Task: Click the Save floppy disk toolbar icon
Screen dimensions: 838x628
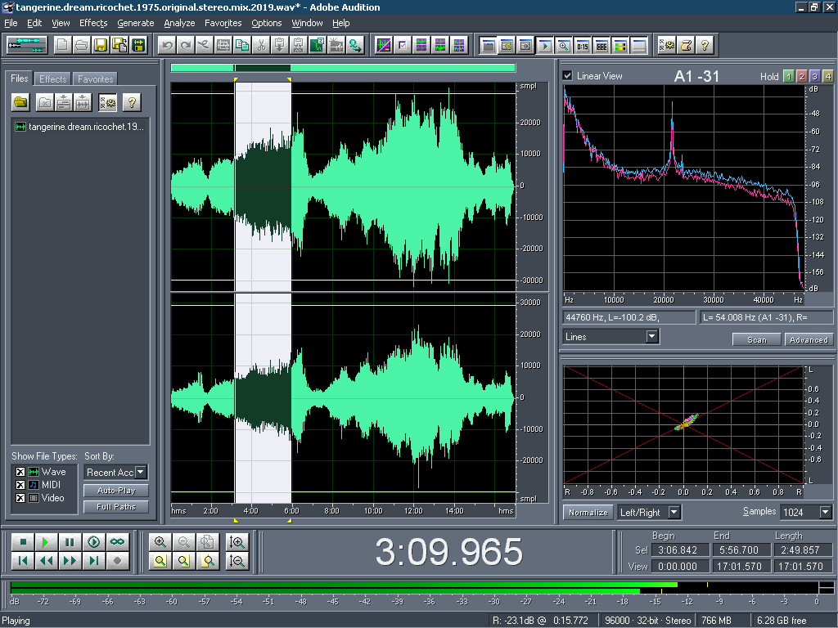Action: 101,45
